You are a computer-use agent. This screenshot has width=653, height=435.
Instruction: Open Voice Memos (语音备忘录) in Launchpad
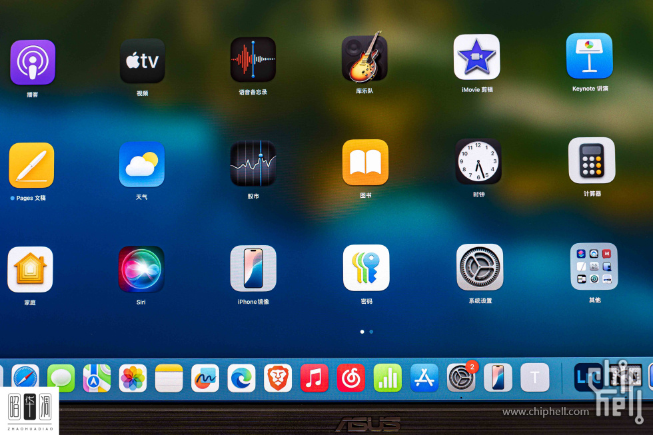[x=253, y=59]
